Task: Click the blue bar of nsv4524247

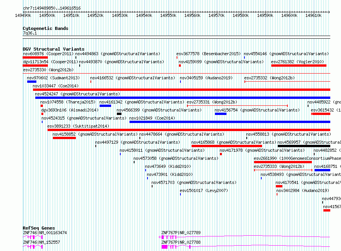Action: click(183, 98)
